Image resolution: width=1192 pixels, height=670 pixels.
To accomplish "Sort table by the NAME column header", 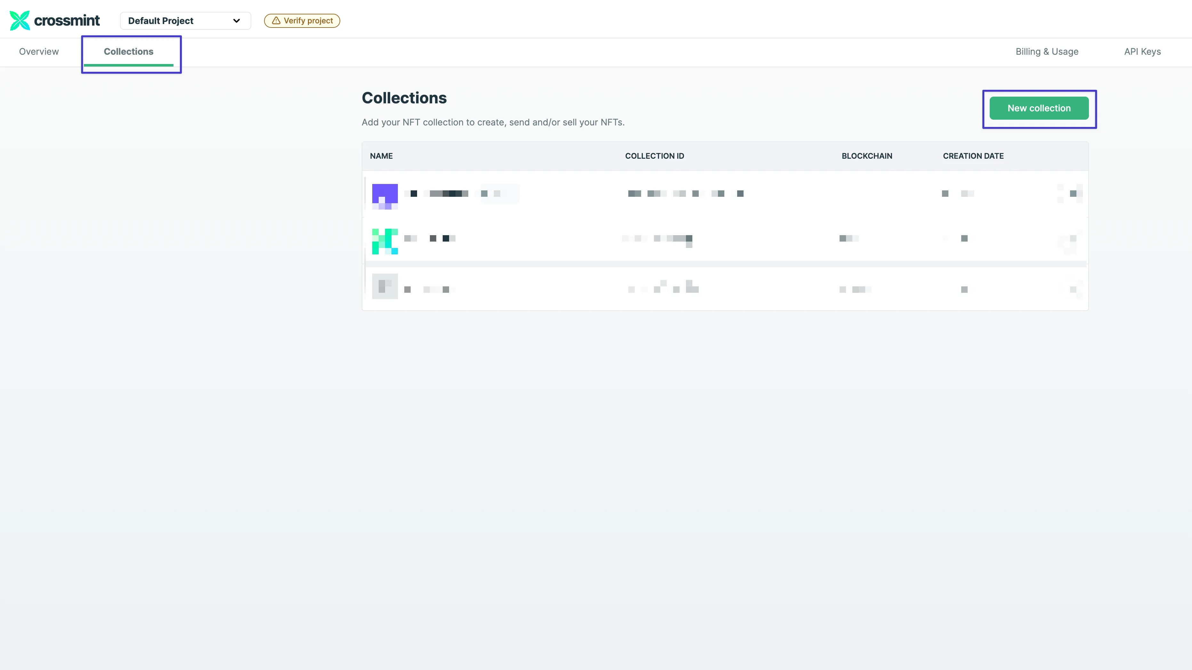I will pyautogui.click(x=381, y=156).
